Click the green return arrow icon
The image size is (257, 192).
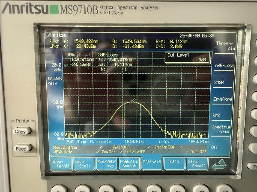point(219,165)
